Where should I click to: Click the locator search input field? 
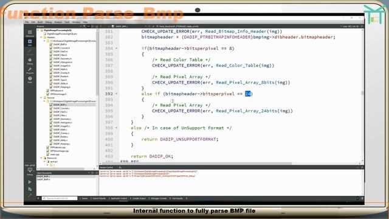[60, 198]
